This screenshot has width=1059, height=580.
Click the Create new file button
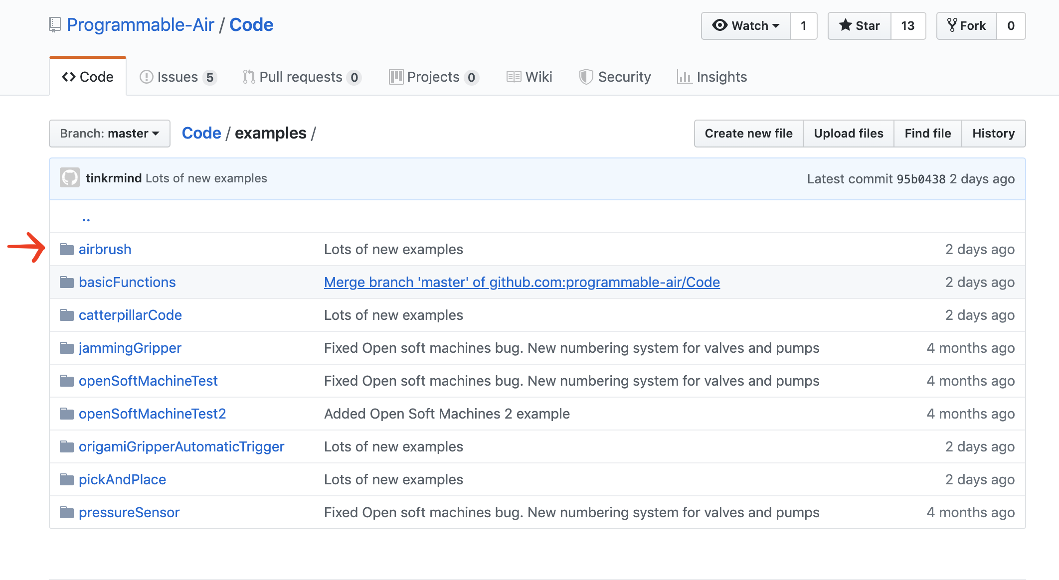coord(748,134)
